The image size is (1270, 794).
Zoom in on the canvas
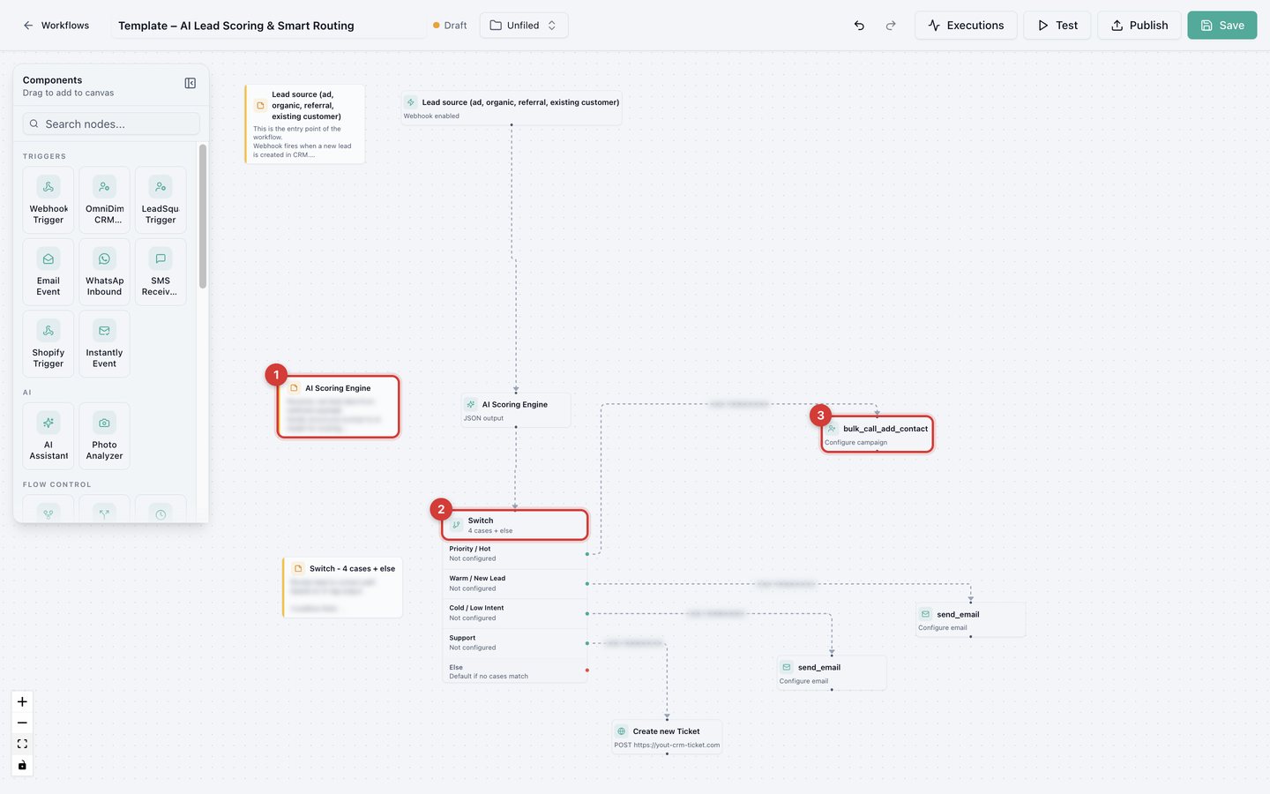point(22,702)
